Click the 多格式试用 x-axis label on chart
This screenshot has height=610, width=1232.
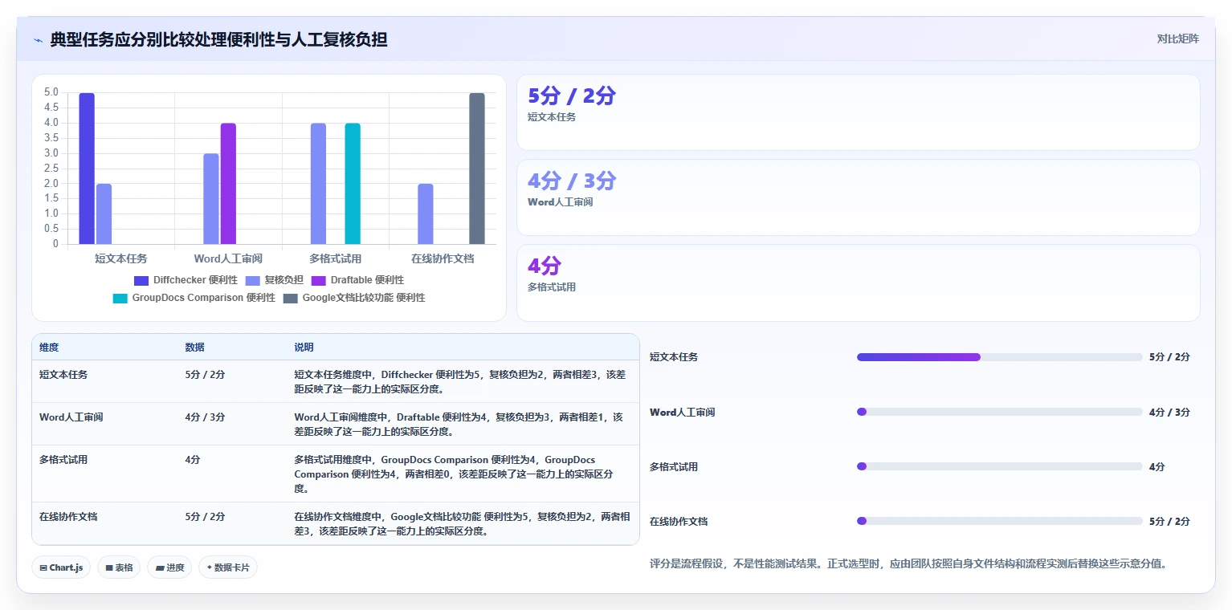click(335, 259)
